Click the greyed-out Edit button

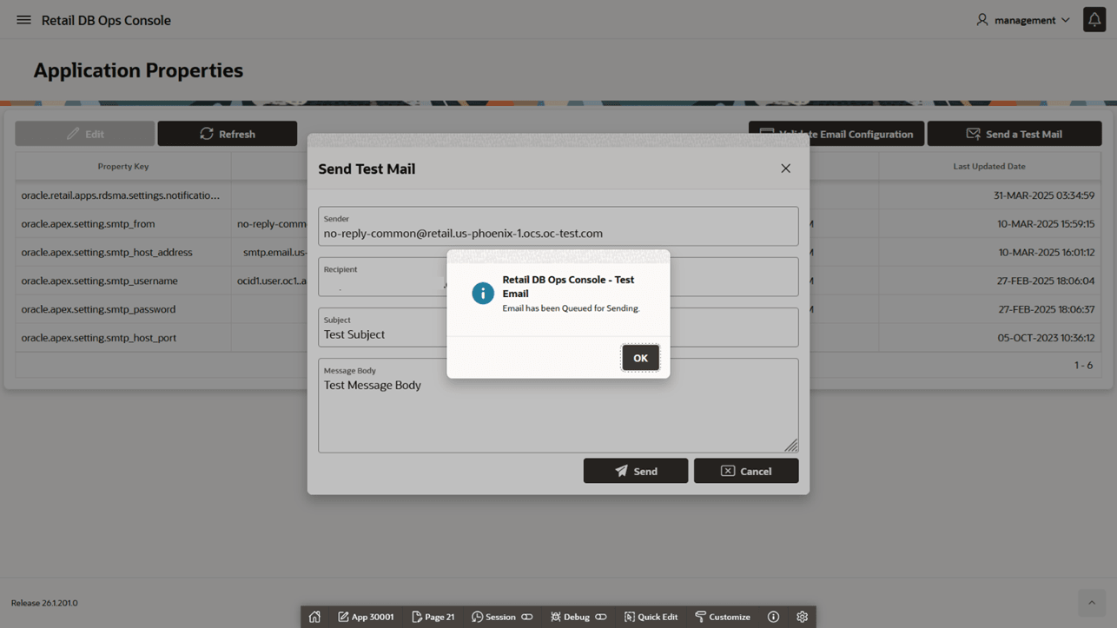coord(85,134)
